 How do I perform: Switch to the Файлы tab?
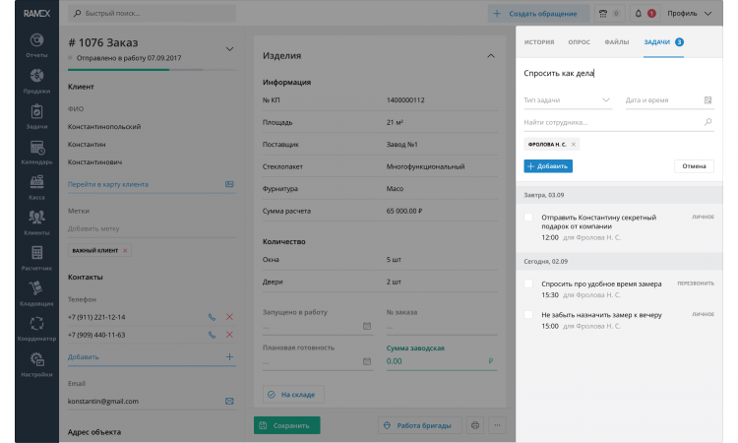(616, 42)
